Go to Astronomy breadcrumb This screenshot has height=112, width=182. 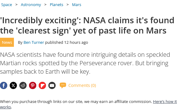click(31, 5)
